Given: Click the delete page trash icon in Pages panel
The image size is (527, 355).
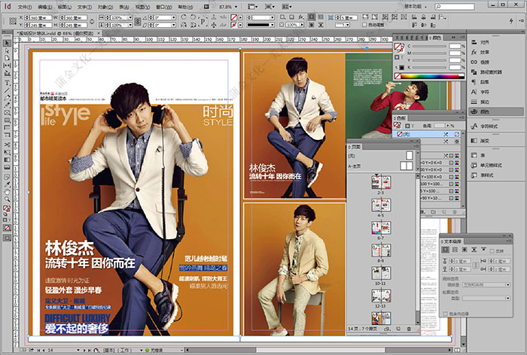Looking at the screenshot, I should tap(409, 329).
